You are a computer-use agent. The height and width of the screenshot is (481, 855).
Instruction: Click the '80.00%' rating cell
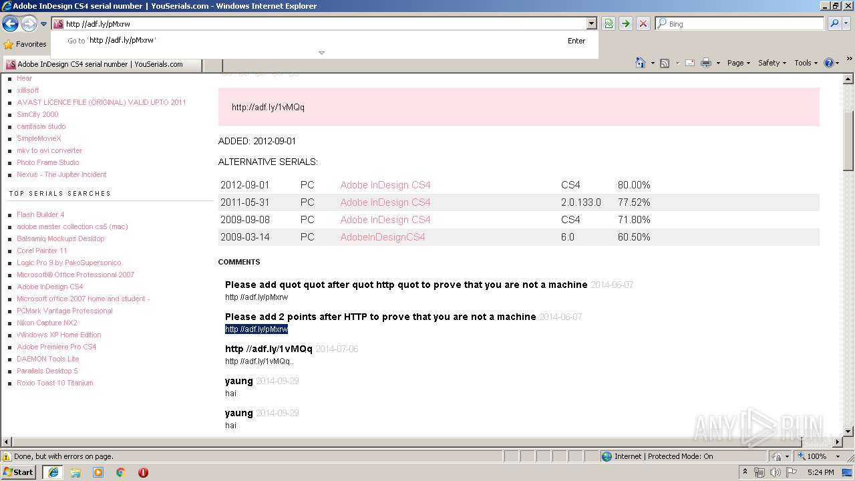click(634, 185)
